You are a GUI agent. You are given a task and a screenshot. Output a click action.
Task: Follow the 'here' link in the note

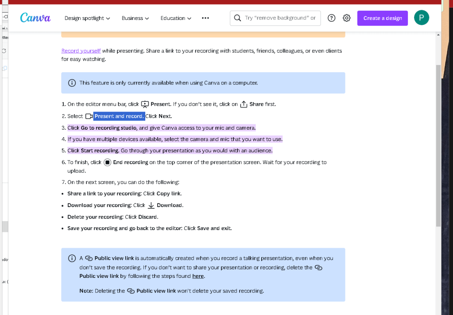pos(198,276)
